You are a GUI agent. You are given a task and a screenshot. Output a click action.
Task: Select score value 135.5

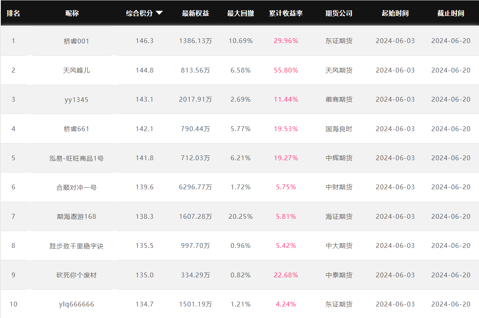(x=144, y=245)
